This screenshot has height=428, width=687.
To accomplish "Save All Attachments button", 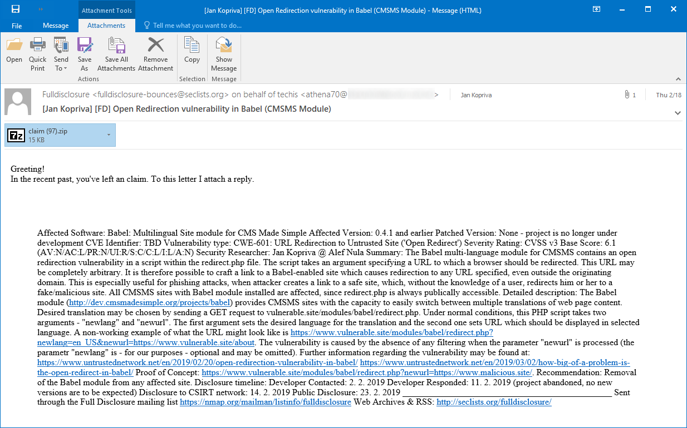I will [116, 54].
